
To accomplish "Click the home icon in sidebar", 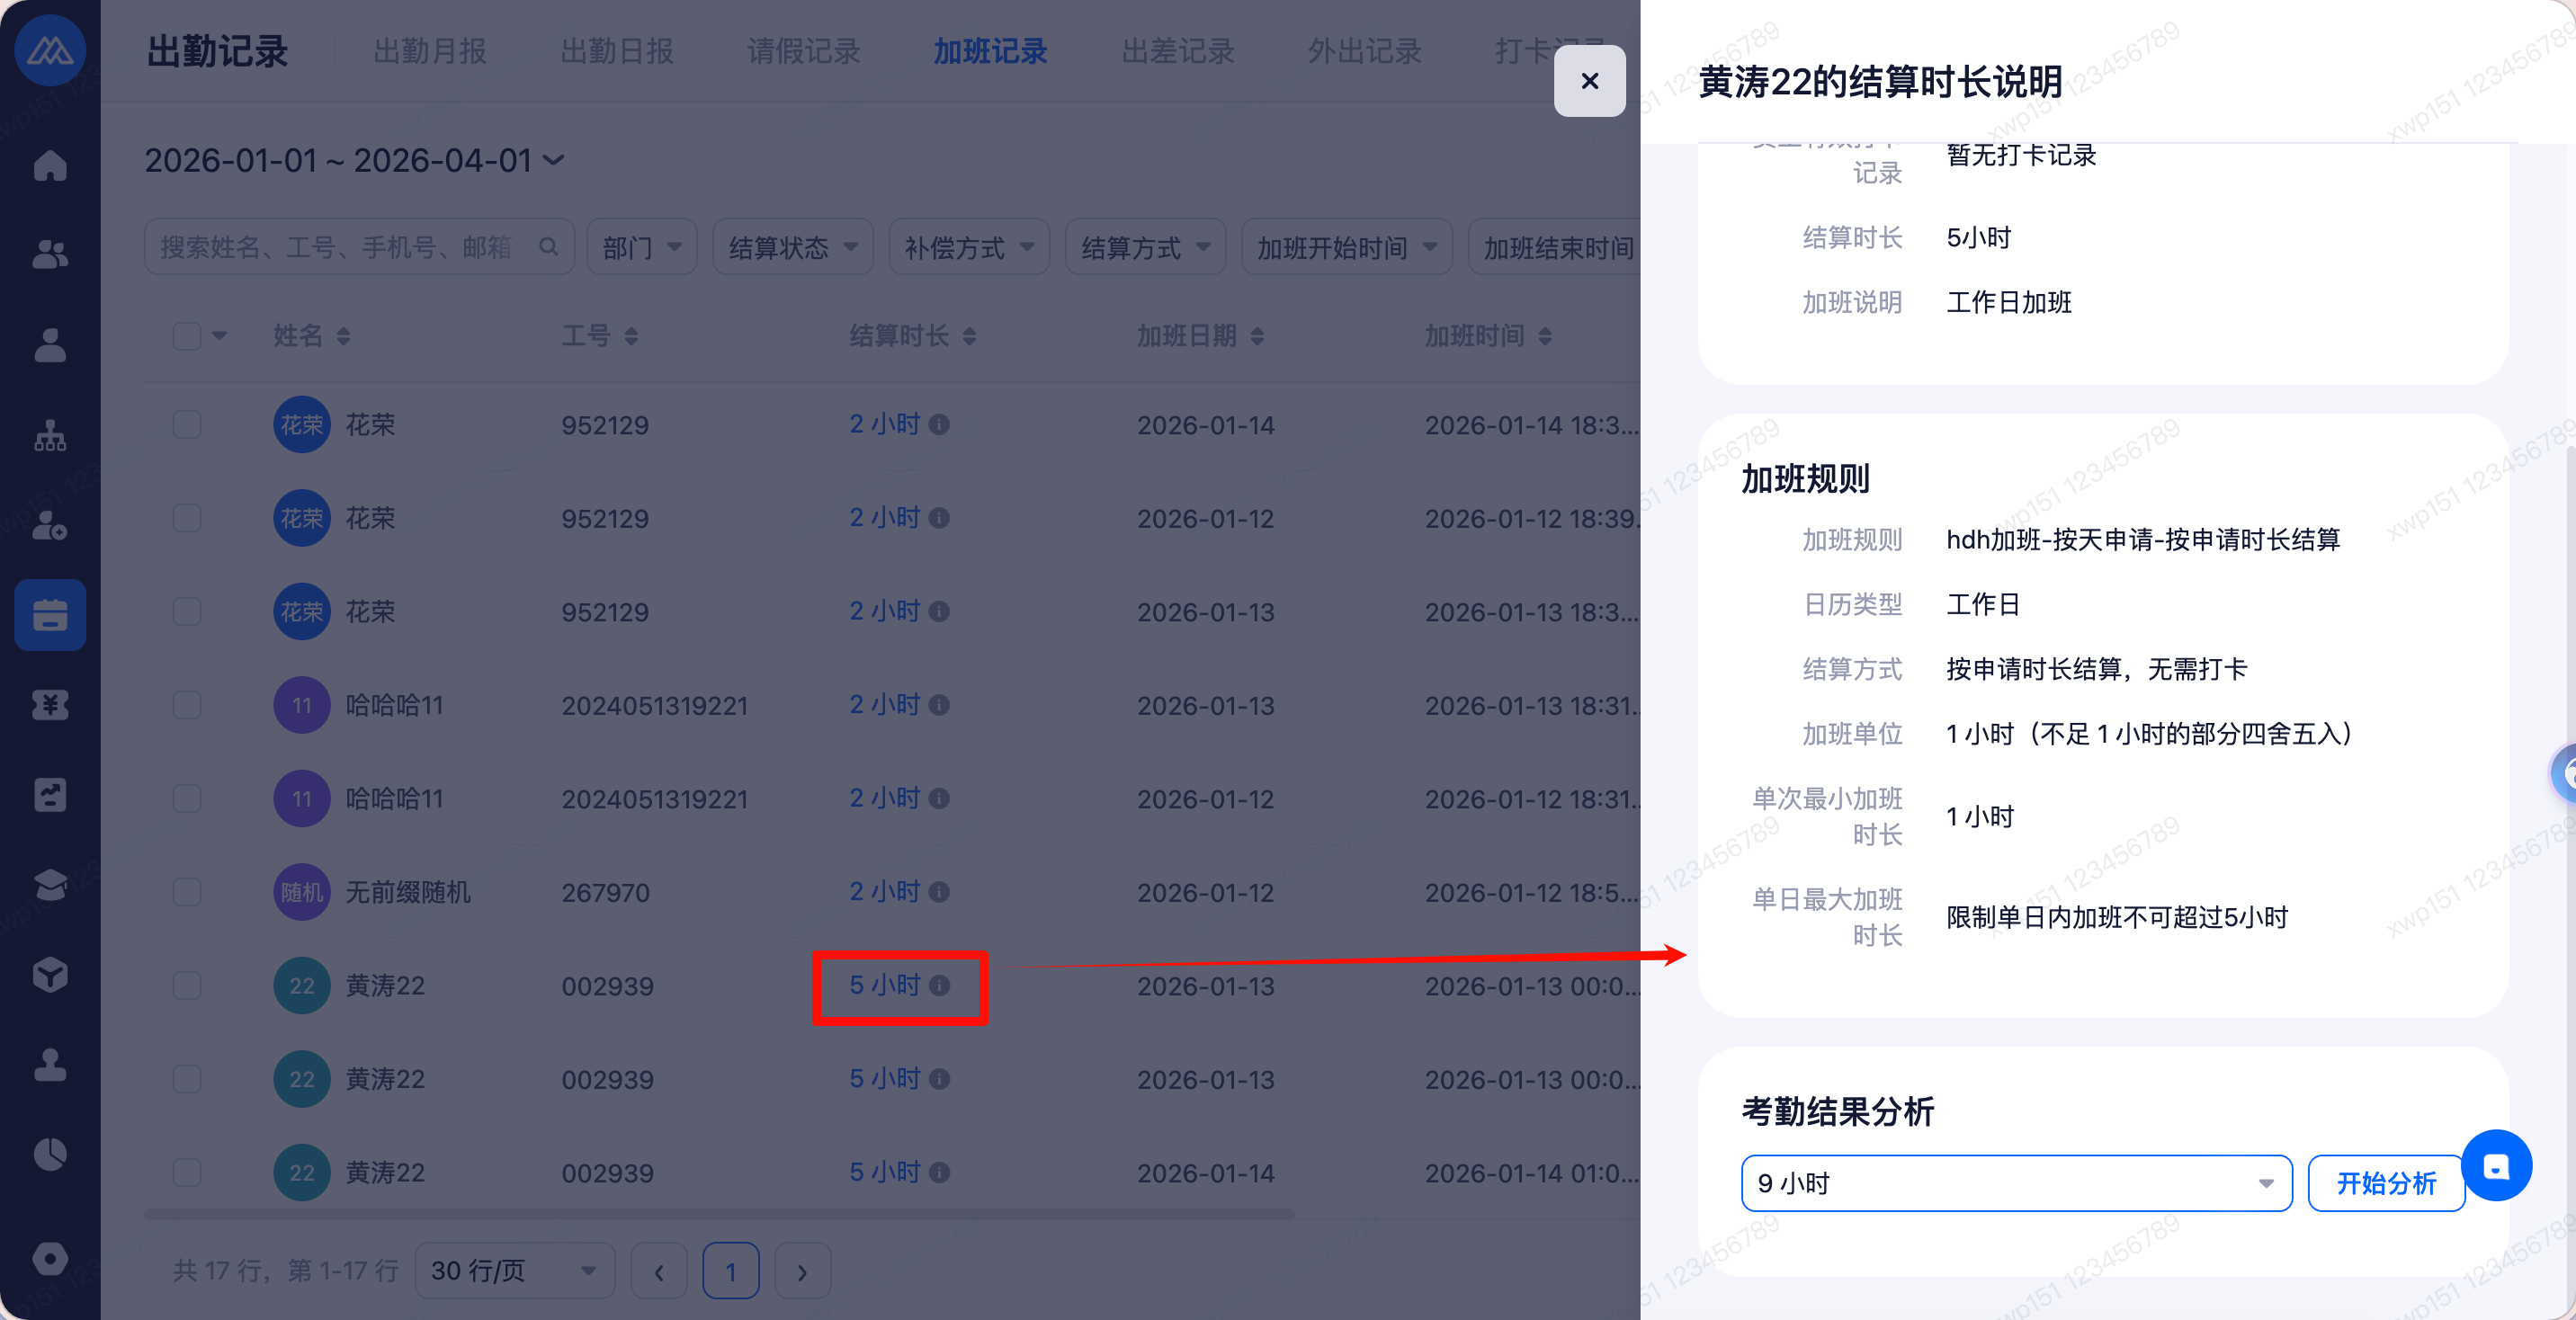I will tap(50, 165).
